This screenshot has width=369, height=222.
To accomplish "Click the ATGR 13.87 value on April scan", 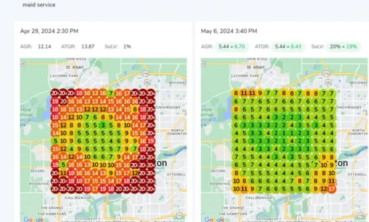I will (88, 46).
